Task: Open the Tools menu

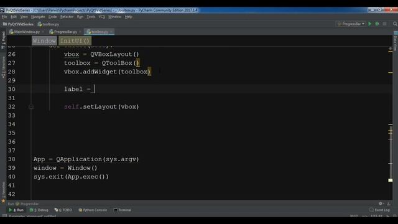Action: [x=91, y=17]
